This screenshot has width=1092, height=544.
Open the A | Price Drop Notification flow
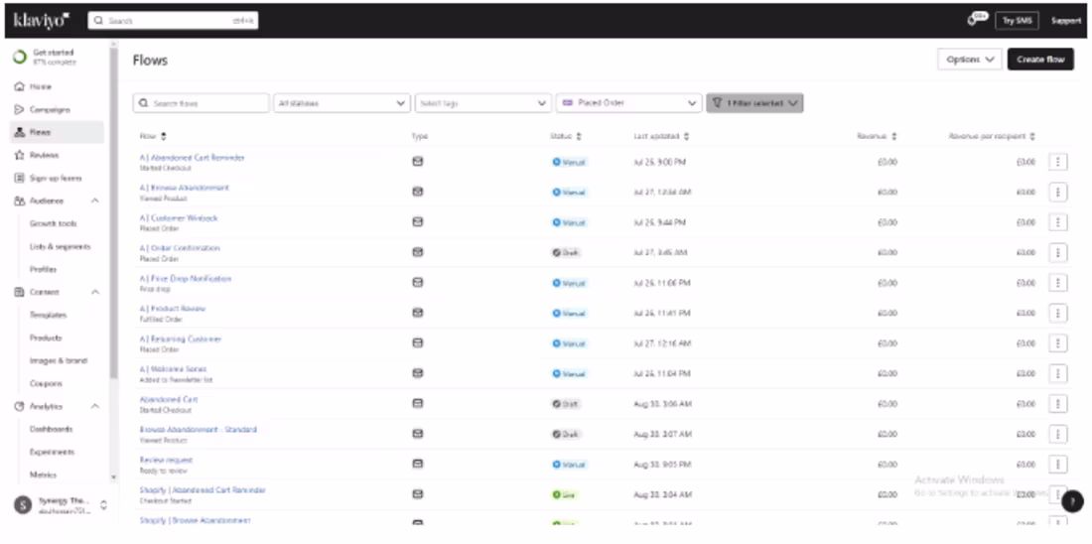[186, 279]
